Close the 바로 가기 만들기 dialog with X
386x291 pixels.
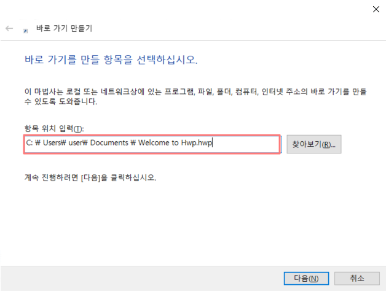(x=376, y=9)
